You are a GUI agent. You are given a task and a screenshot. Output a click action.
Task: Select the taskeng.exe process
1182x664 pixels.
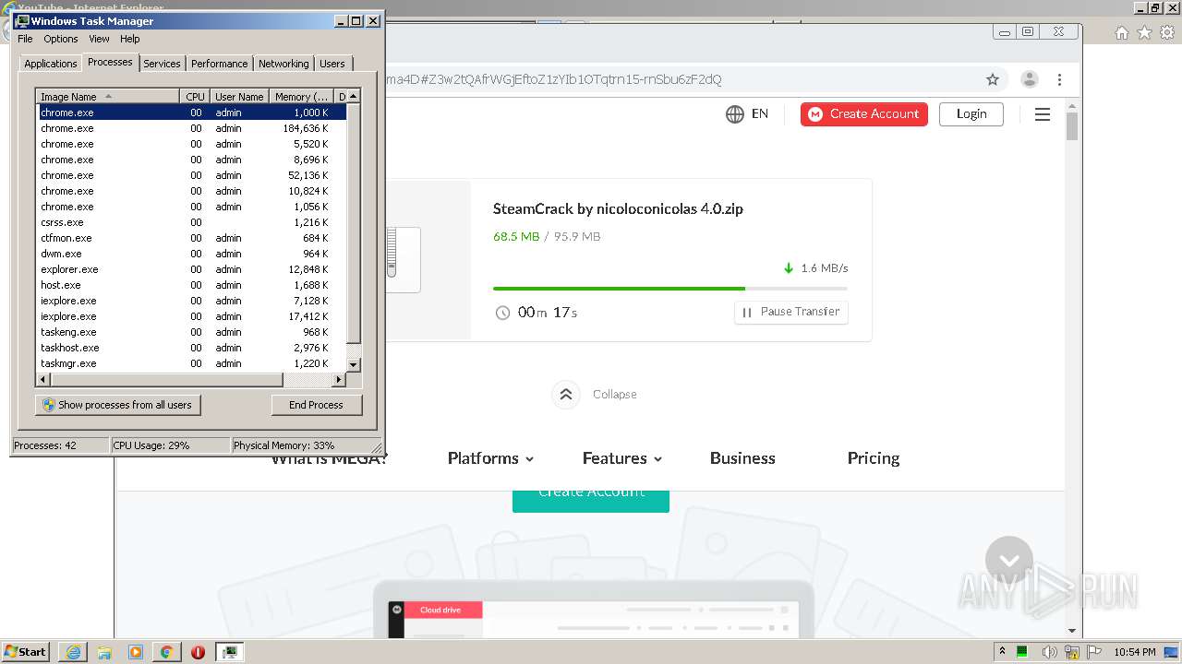pos(192,332)
